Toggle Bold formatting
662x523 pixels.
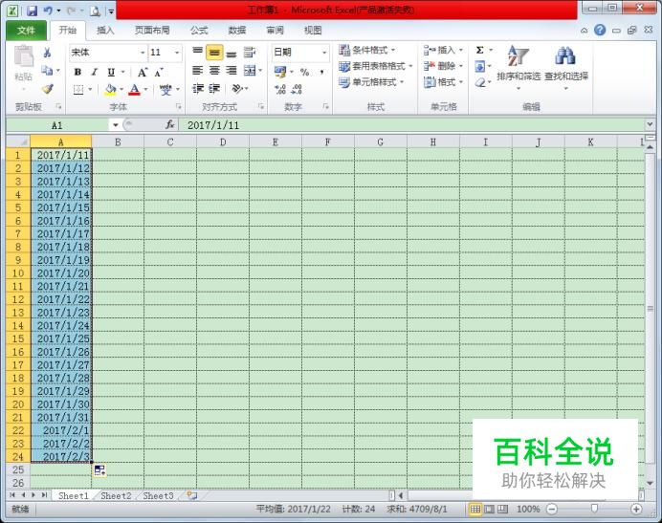tap(77, 72)
